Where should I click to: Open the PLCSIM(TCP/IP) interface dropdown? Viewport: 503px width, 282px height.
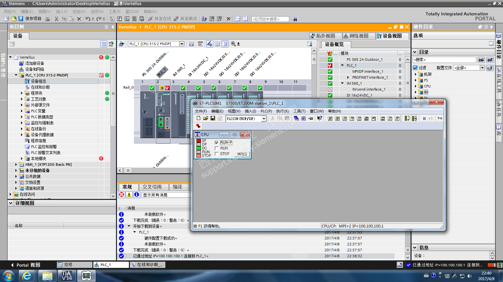pos(264,118)
